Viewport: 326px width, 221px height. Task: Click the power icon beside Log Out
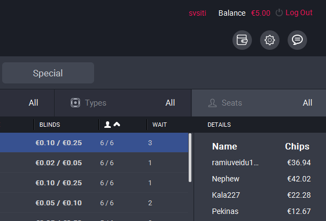tap(279, 13)
